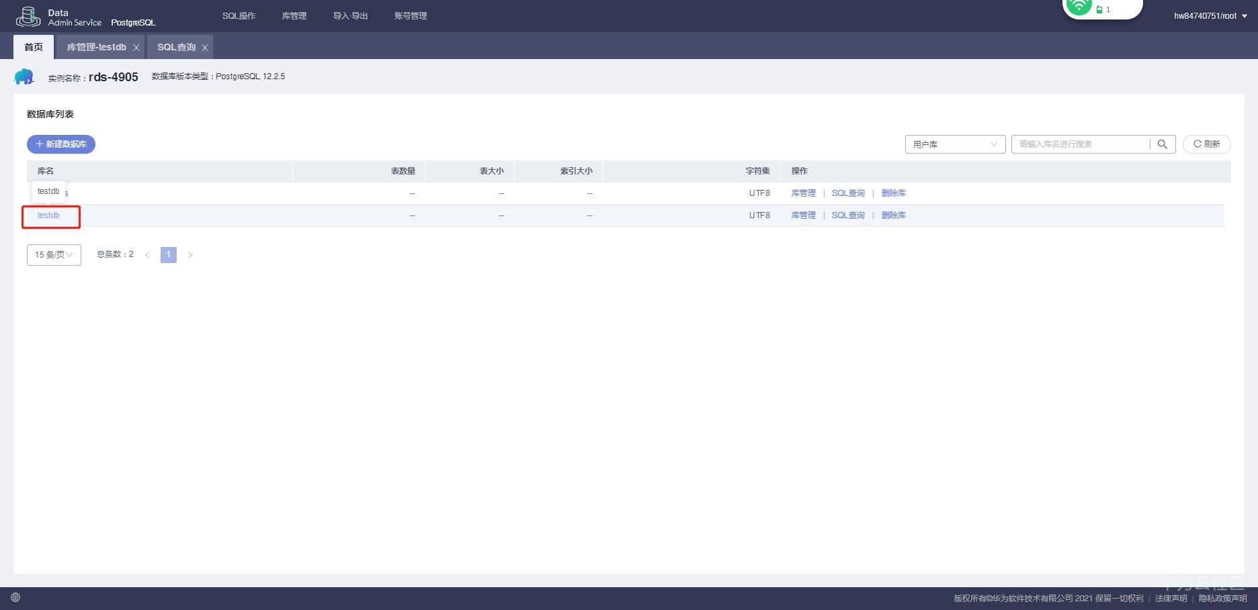Screen dimensions: 1258x610
Task: Click the 刷新 refresh button
Action: [x=1206, y=144]
